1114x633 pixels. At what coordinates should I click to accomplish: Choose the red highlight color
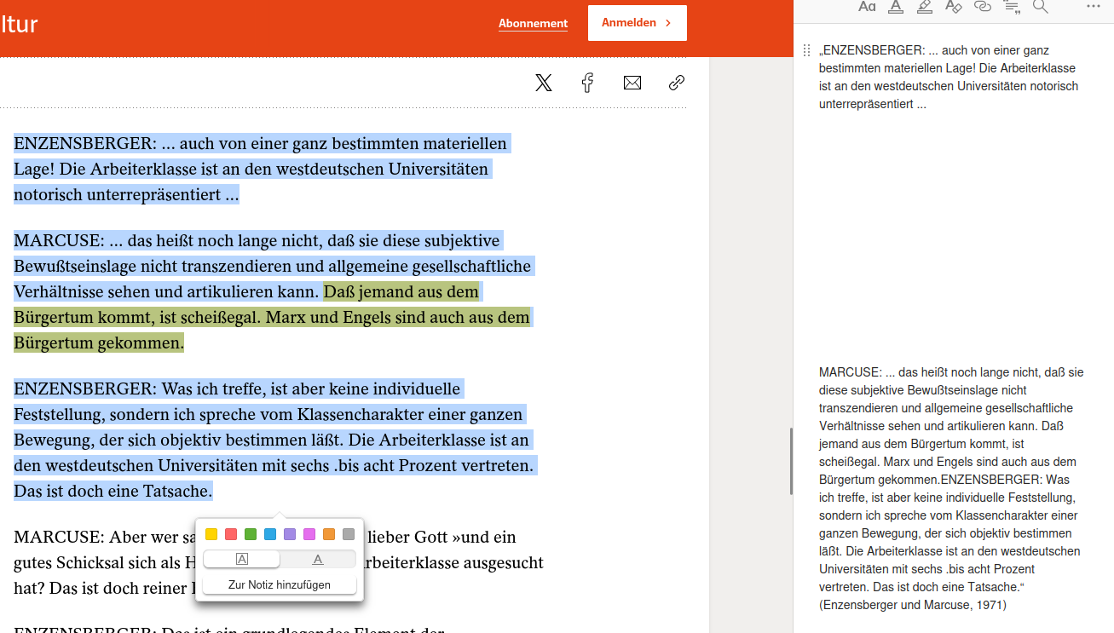pyautogui.click(x=231, y=534)
